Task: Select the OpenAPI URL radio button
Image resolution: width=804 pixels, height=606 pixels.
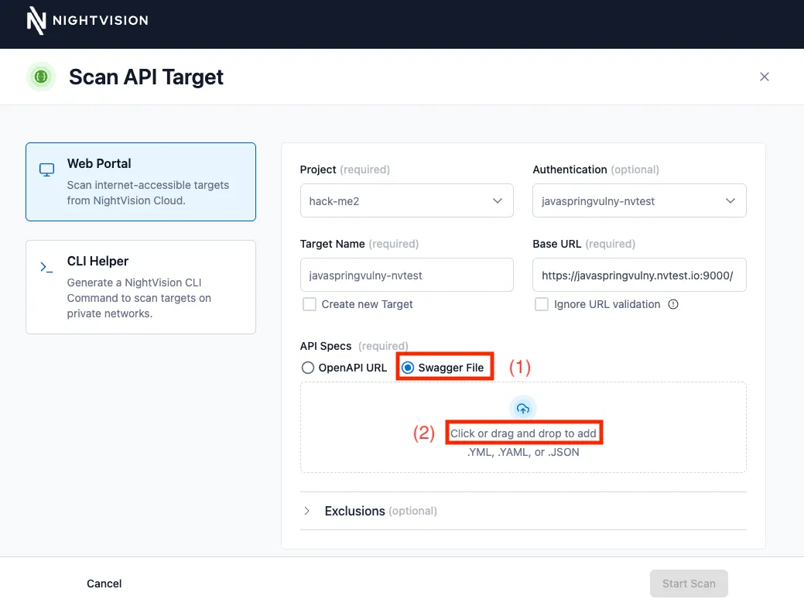Action: click(x=308, y=368)
